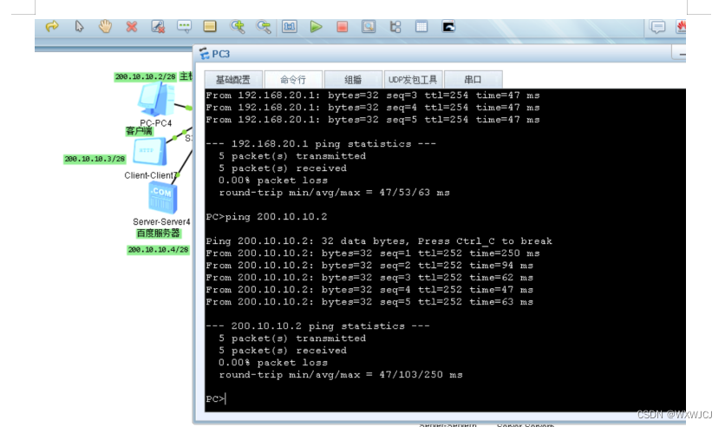Select the PC-PC4 computer device

(x=156, y=100)
